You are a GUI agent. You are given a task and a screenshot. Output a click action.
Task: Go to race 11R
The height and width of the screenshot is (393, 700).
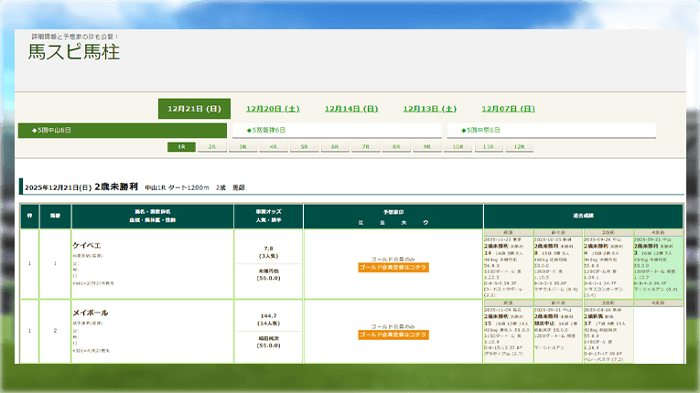tap(489, 146)
